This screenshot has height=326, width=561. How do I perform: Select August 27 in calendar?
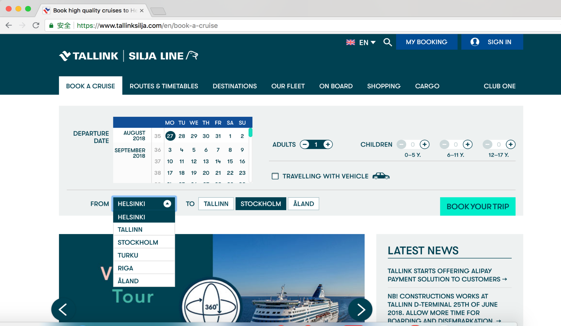pos(170,136)
